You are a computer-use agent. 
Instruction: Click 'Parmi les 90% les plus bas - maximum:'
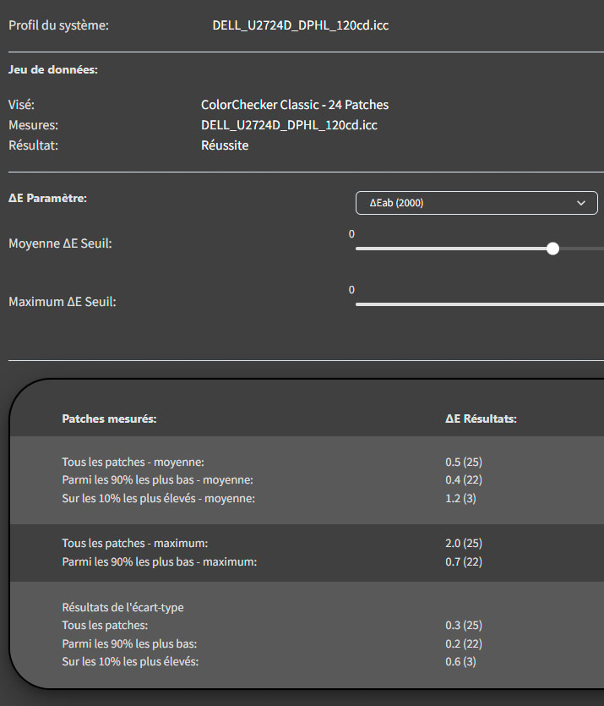[159, 562]
